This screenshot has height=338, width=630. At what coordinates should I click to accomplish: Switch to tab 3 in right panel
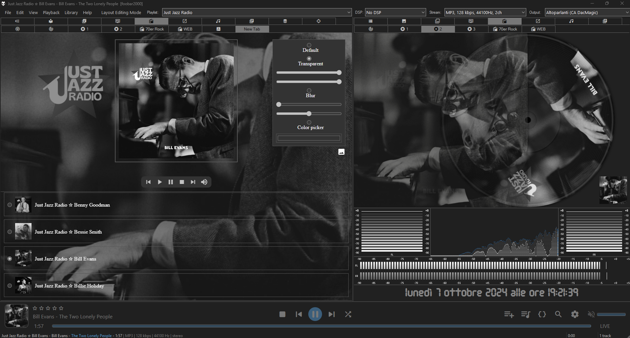pos(471,29)
